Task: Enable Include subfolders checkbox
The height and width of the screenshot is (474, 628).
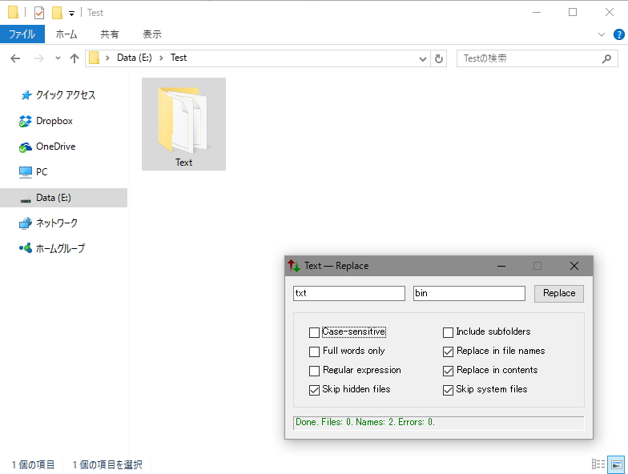Action: (448, 332)
